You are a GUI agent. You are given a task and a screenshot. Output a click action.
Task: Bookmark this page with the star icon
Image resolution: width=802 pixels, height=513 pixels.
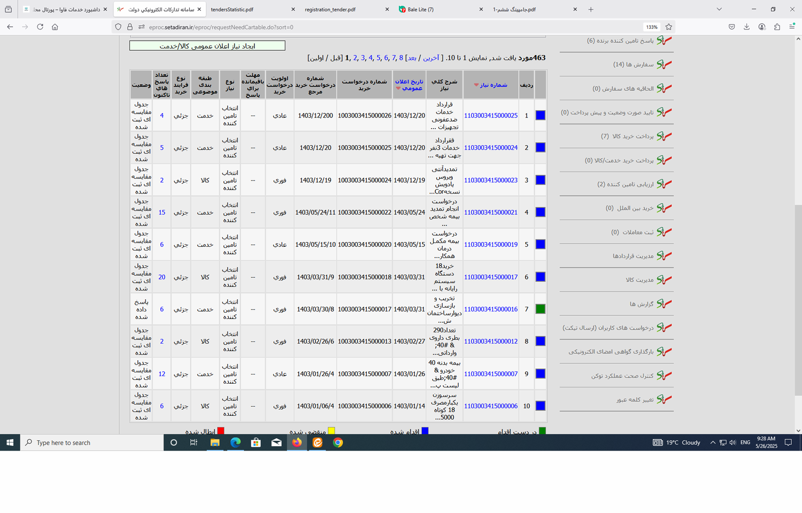(668, 27)
